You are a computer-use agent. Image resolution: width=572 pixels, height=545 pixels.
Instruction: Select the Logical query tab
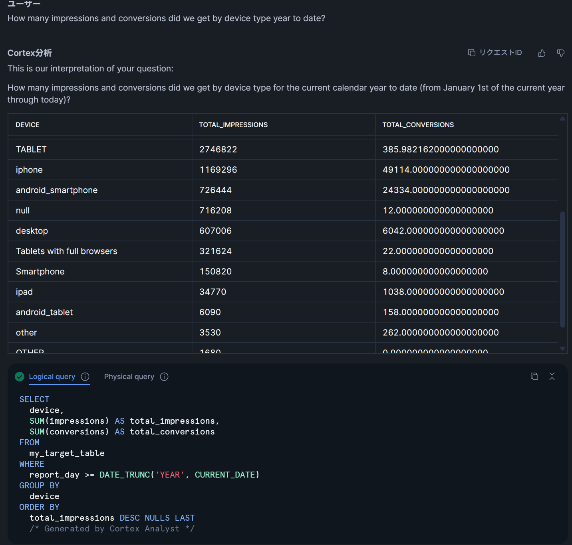coord(52,377)
